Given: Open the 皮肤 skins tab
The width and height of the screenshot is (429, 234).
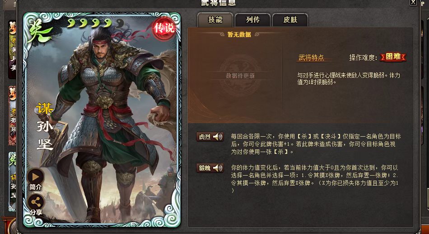Looking at the screenshot, I should 290,20.
